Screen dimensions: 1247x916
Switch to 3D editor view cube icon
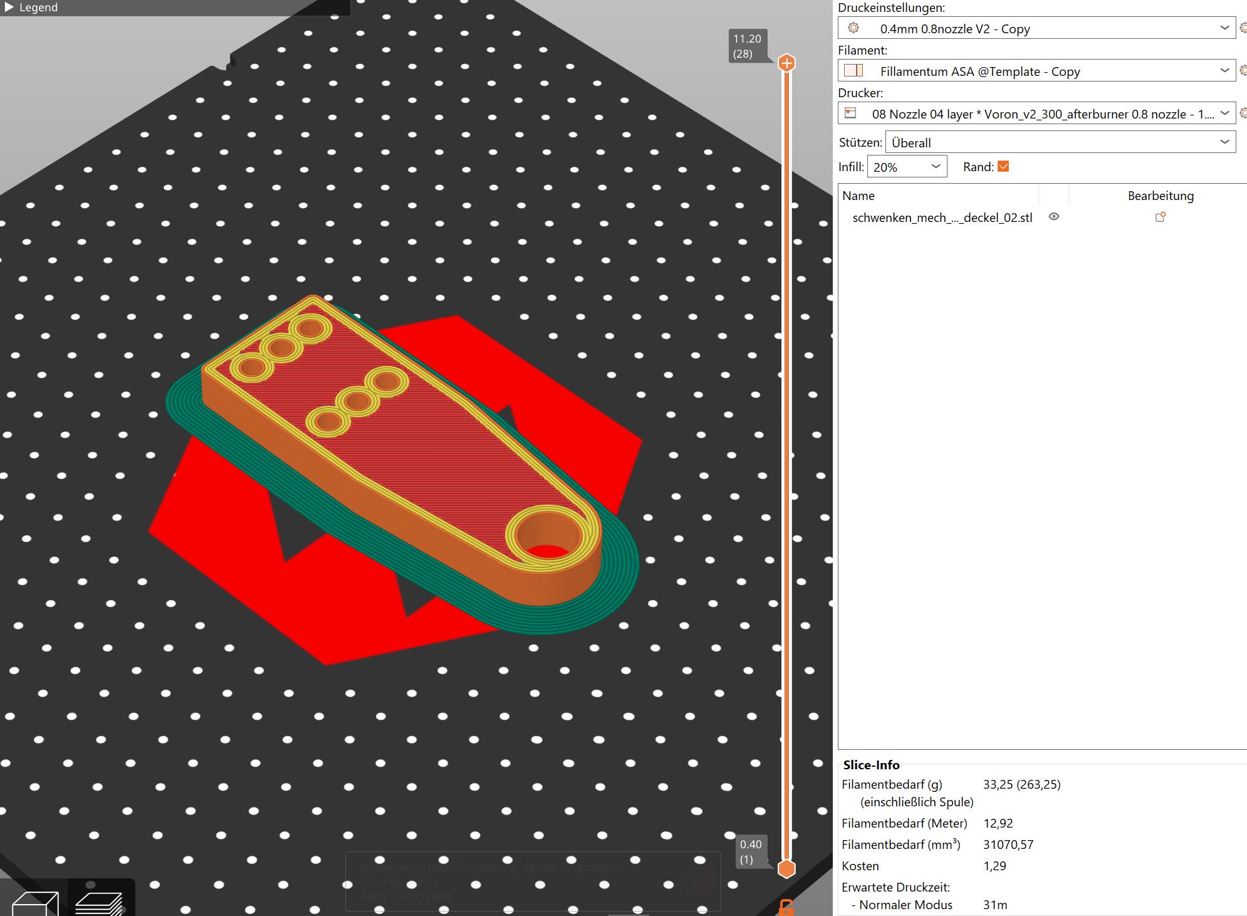[x=35, y=903]
